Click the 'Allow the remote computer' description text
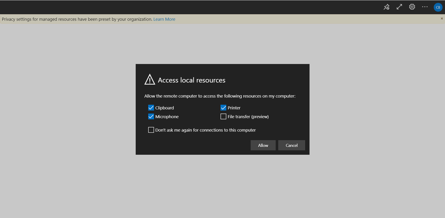This screenshot has width=445, height=218. point(220,96)
